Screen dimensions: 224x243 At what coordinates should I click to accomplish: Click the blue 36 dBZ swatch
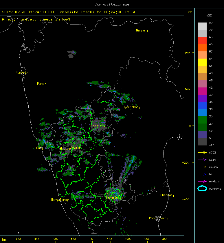pyautogui.click(x=202, y=105)
